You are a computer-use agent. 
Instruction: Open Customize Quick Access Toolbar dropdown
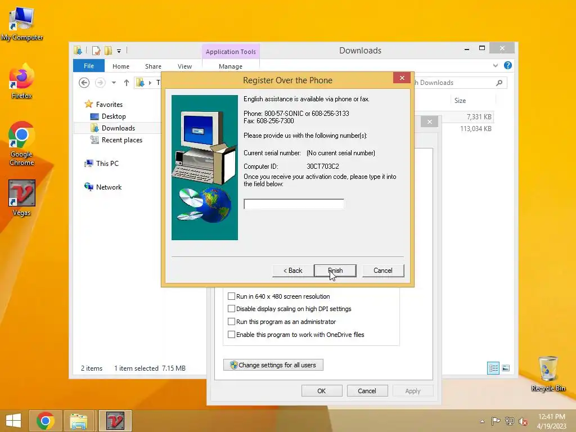(119, 51)
